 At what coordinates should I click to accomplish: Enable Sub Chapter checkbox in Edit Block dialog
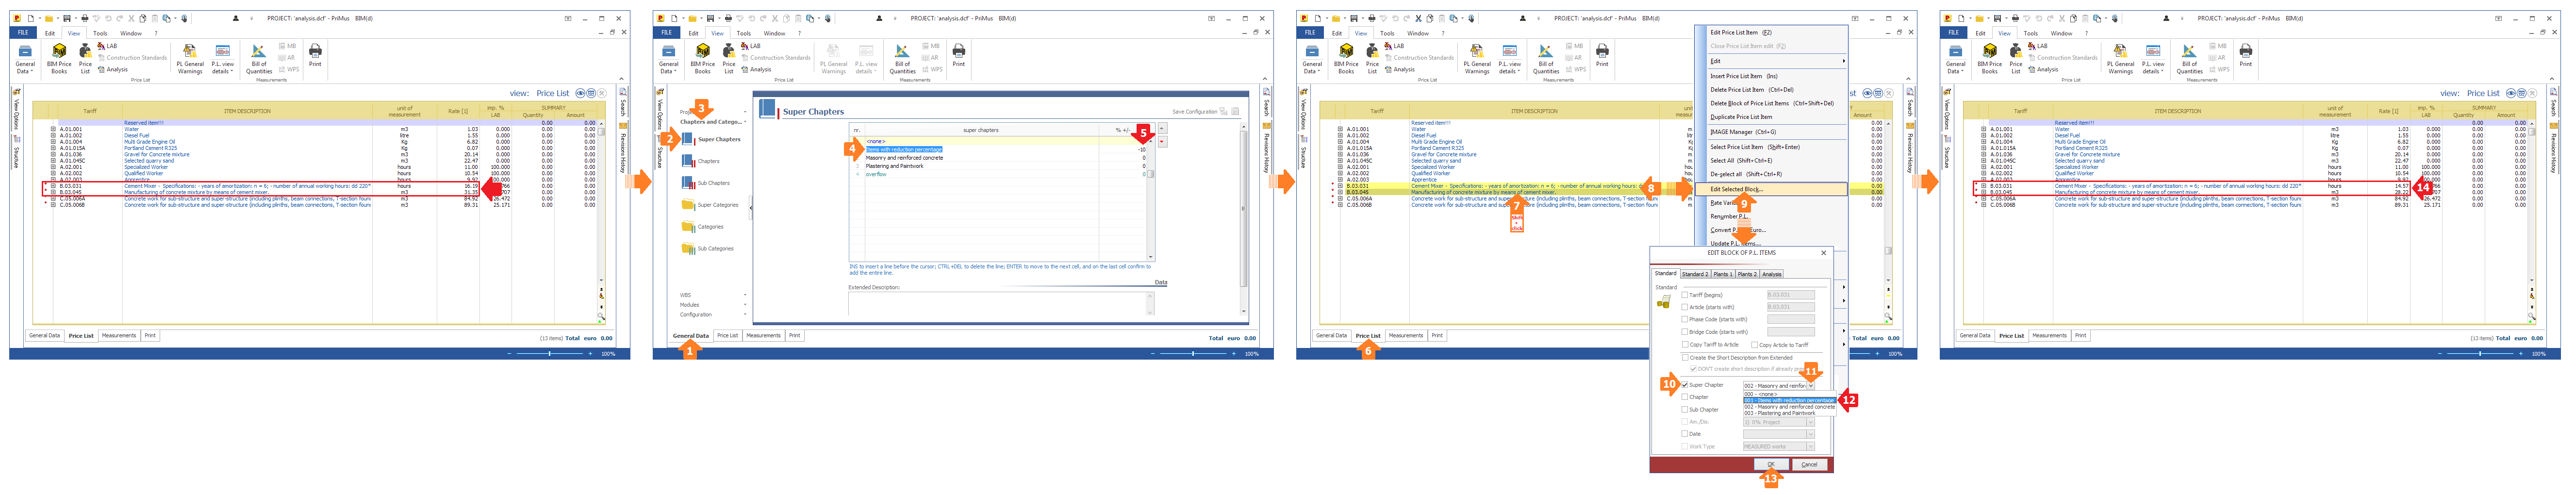point(1685,410)
